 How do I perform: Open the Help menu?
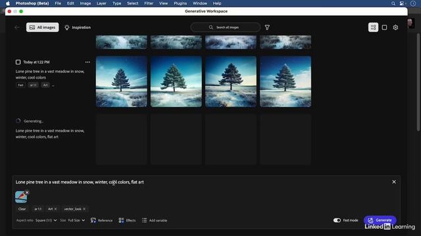[217, 3]
